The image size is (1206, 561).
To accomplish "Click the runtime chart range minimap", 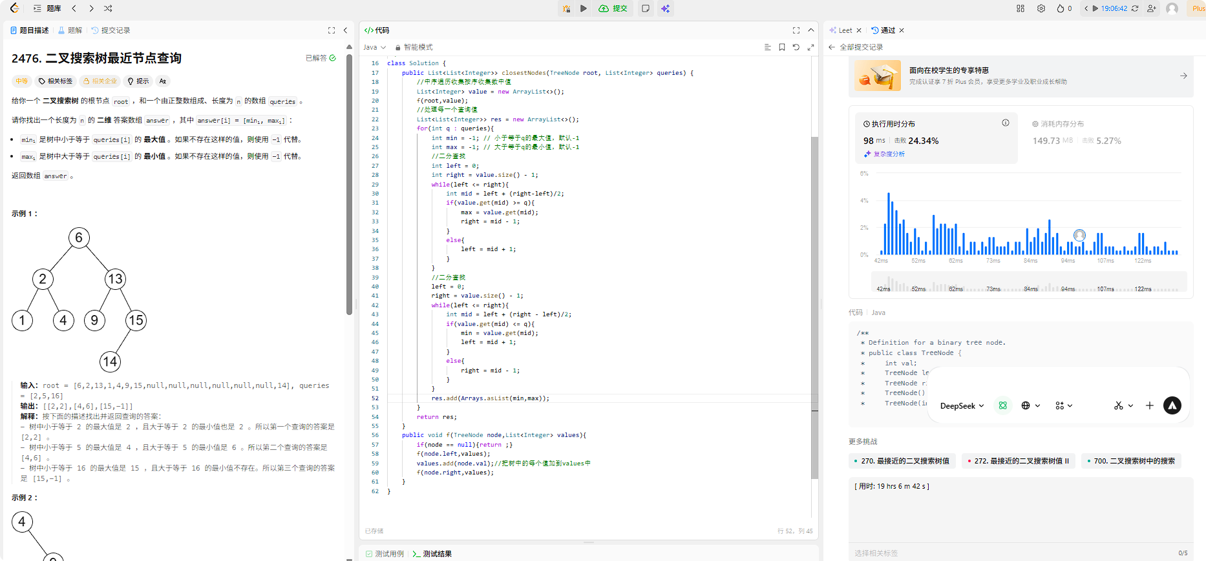I will (1029, 282).
